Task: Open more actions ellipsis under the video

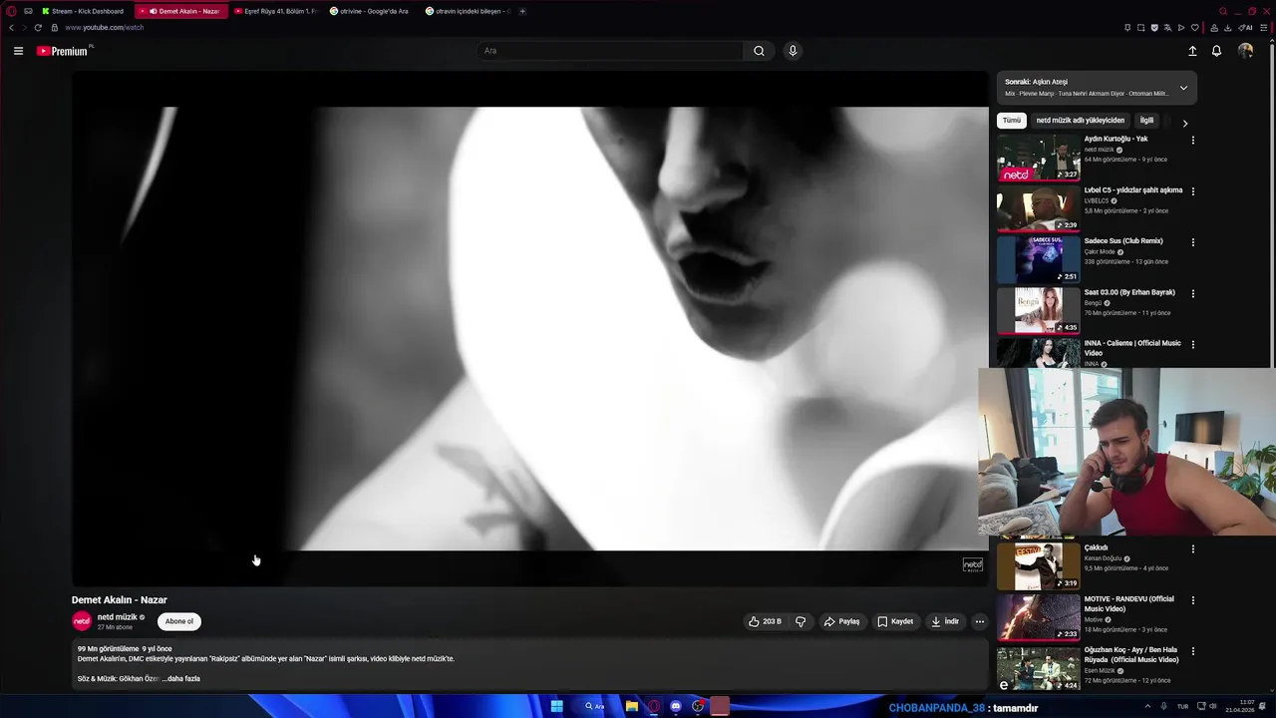Action: (979, 621)
